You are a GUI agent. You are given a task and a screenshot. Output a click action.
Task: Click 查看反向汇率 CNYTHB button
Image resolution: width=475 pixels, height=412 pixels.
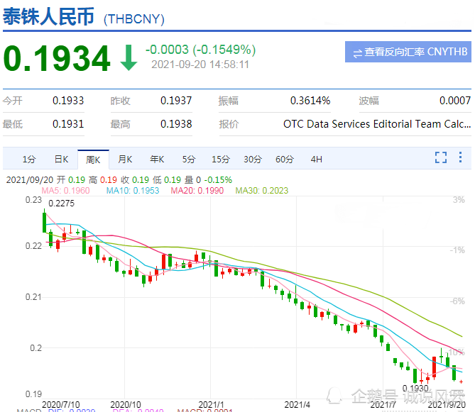tap(408, 52)
